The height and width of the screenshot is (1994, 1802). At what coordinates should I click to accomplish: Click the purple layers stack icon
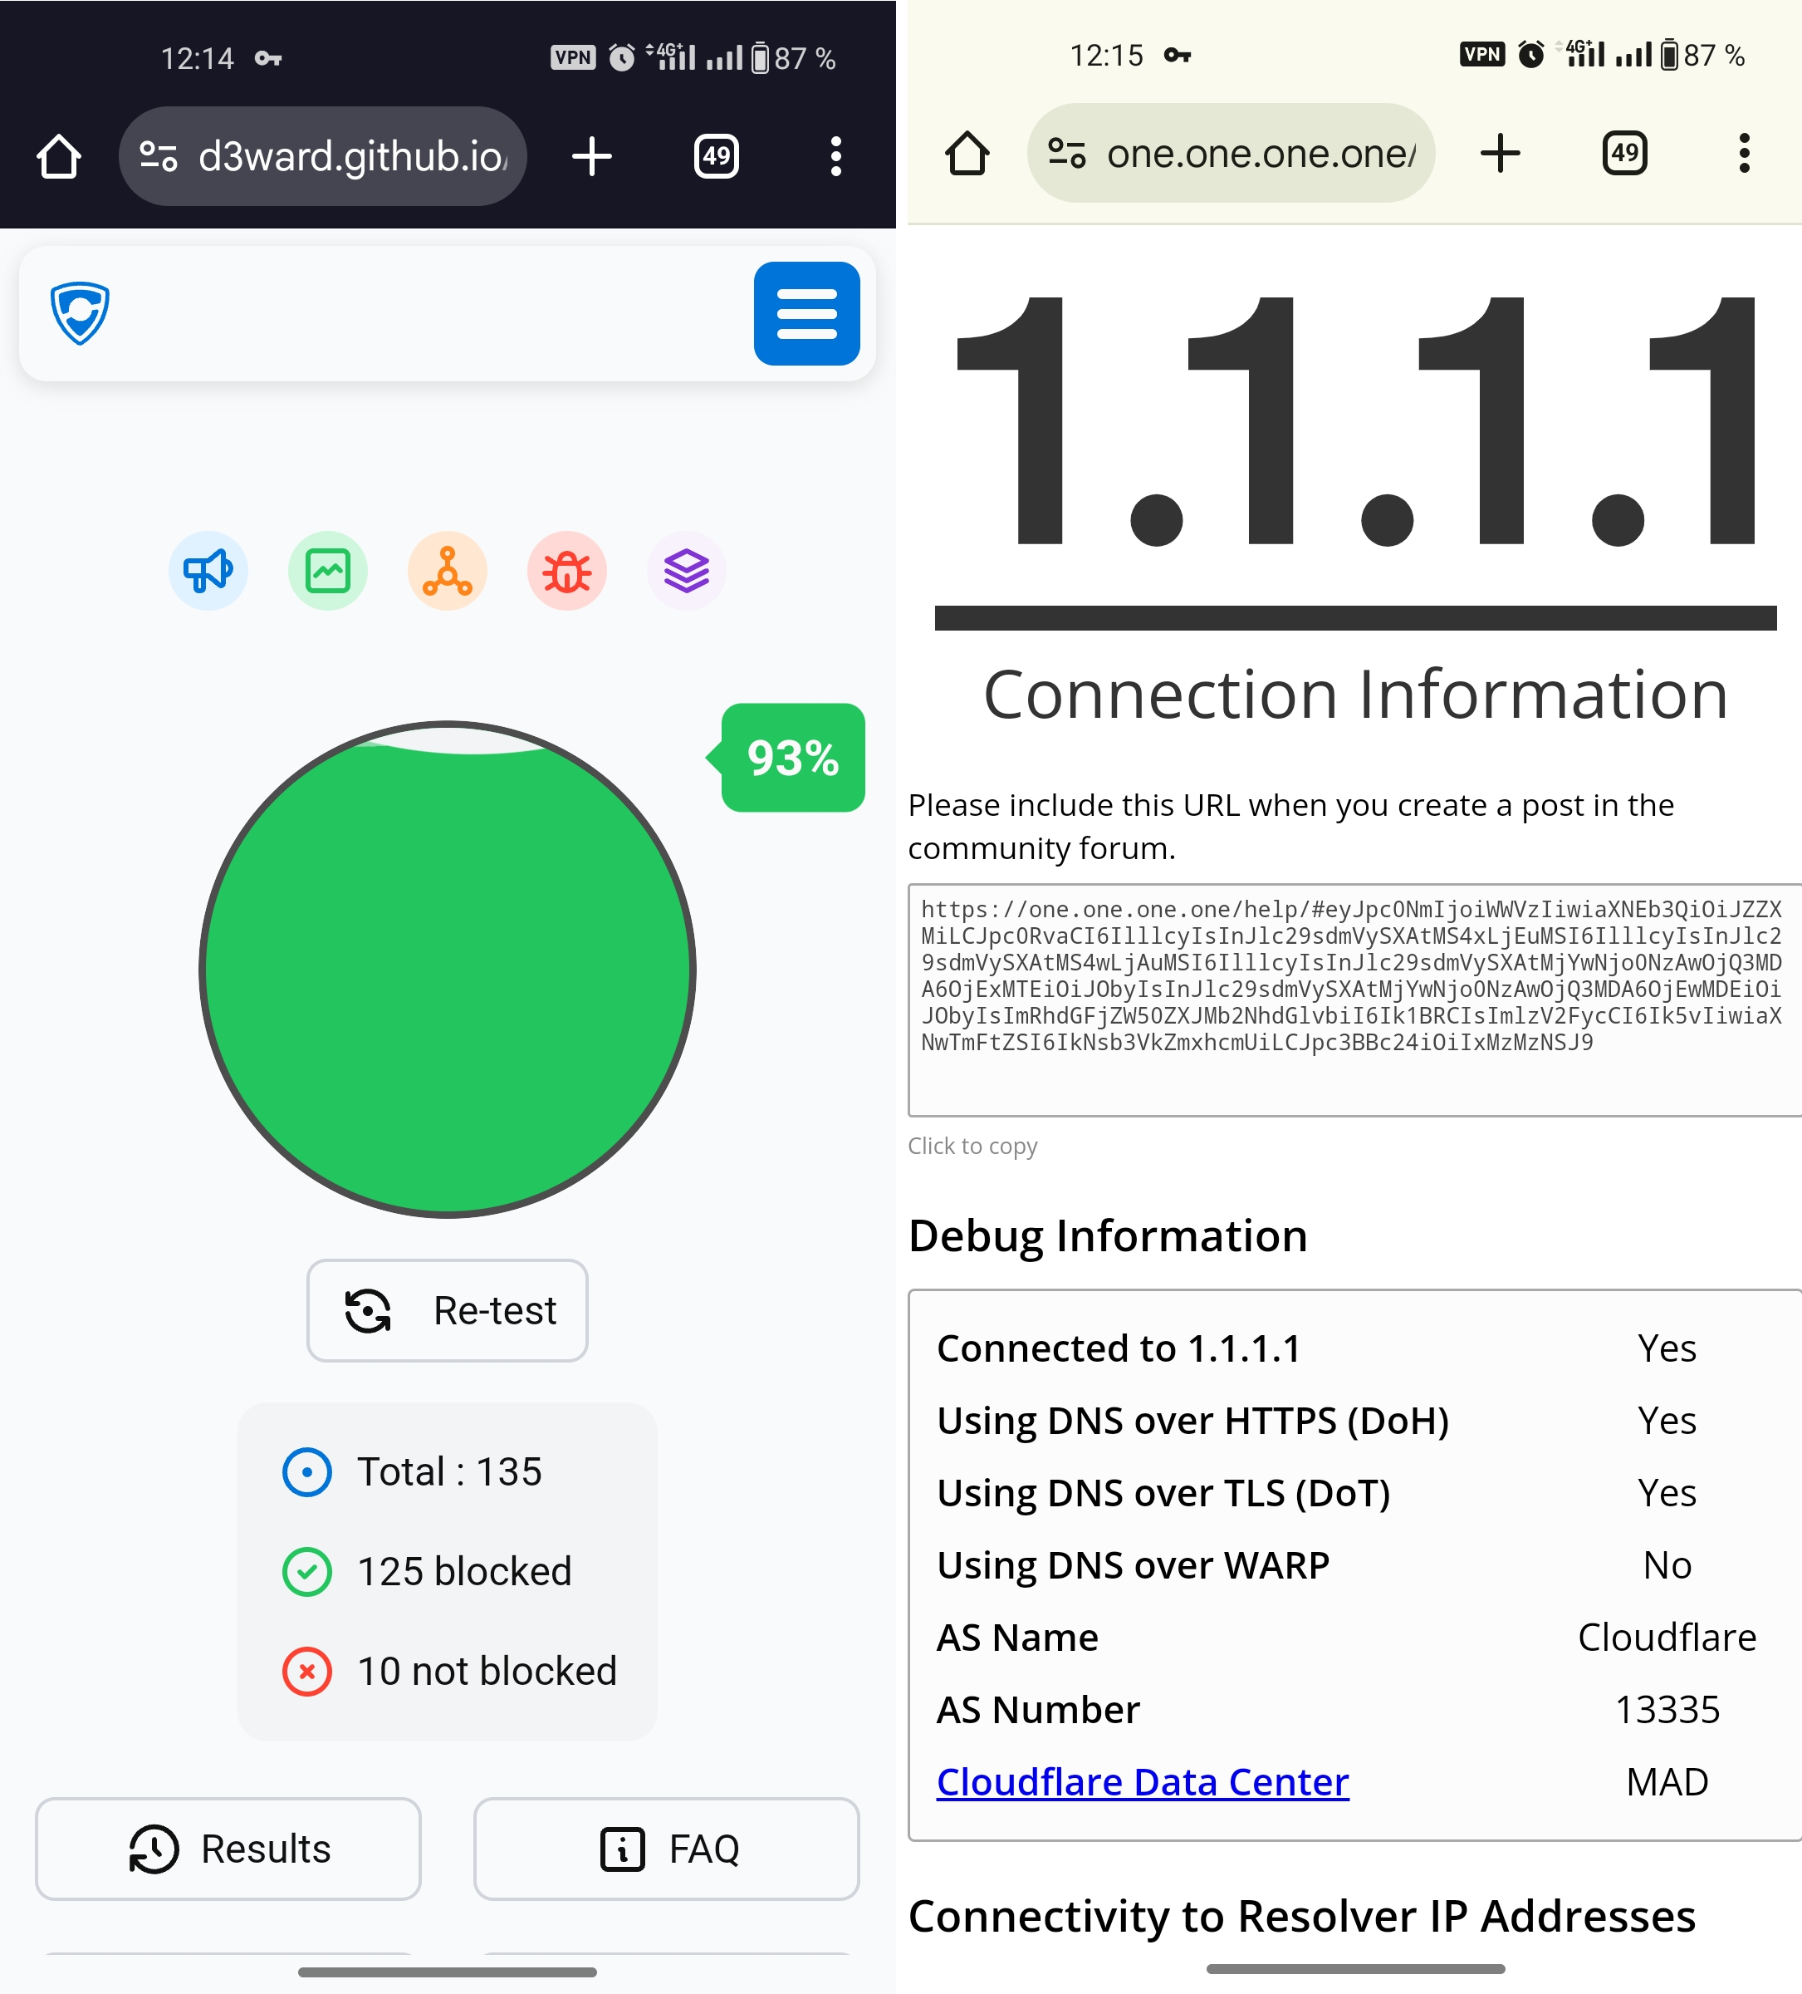pyautogui.click(x=686, y=571)
